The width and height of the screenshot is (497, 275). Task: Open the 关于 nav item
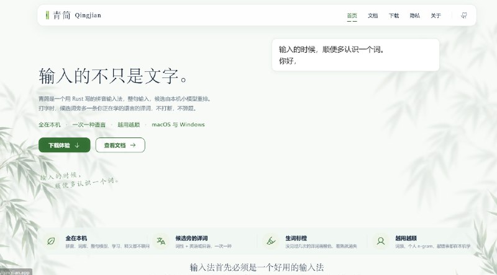[435, 15]
